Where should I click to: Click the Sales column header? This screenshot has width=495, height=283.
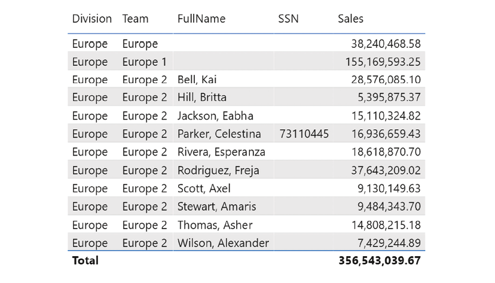(x=350, y=19)
